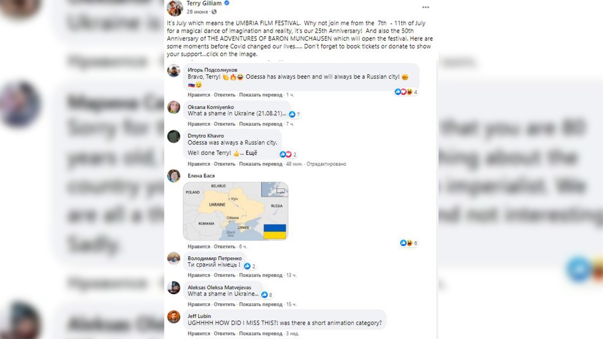603x339 pixels.
Task: Open Елена Бася's avatar
Action: coord(174,176)
